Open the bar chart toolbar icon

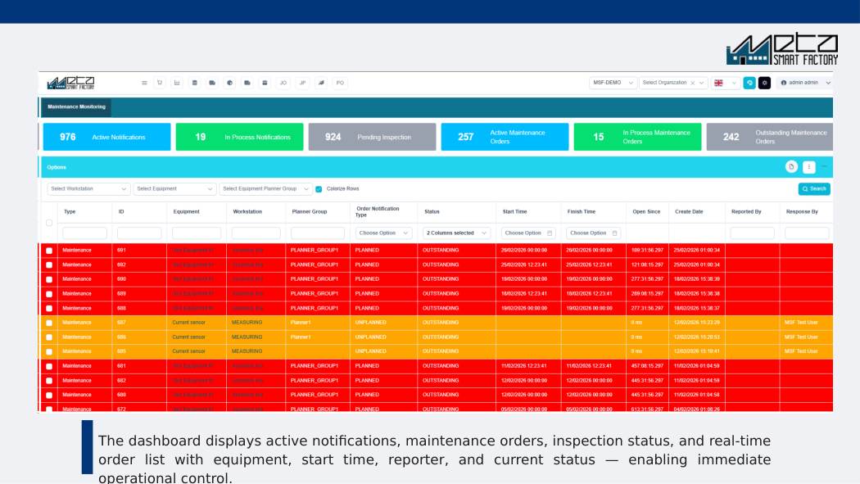tap(177, 83)
